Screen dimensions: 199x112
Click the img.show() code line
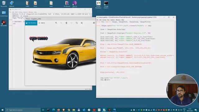(x=105, y=80)
